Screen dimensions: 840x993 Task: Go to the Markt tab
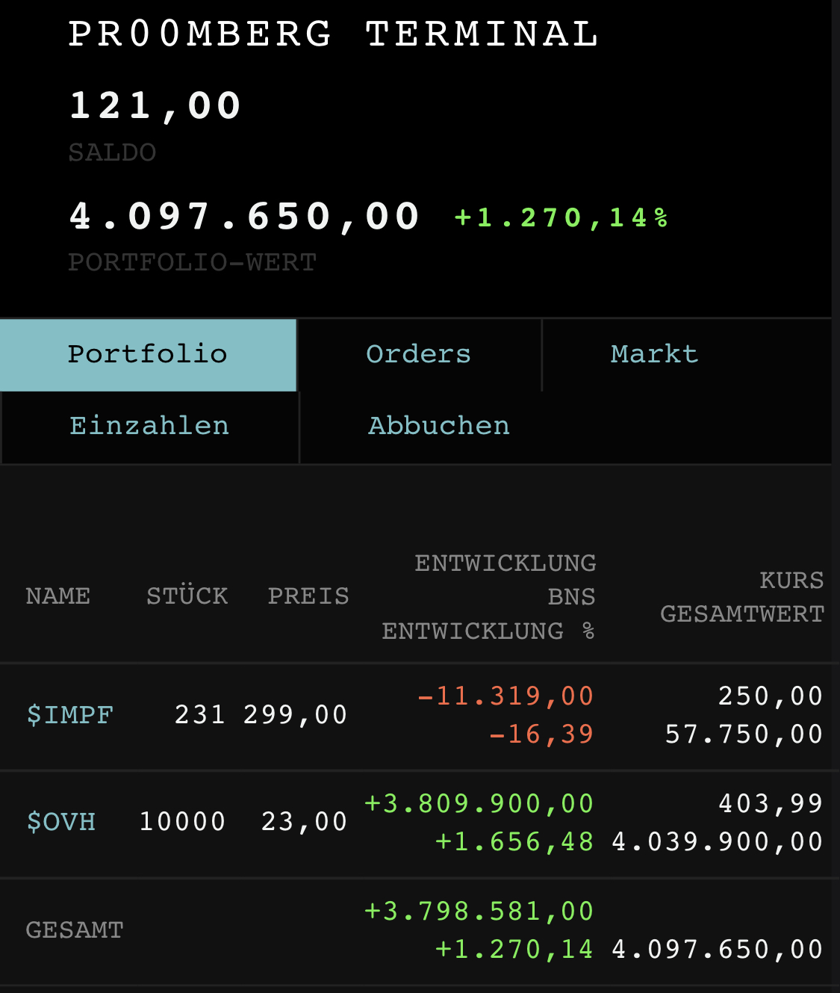654,354
